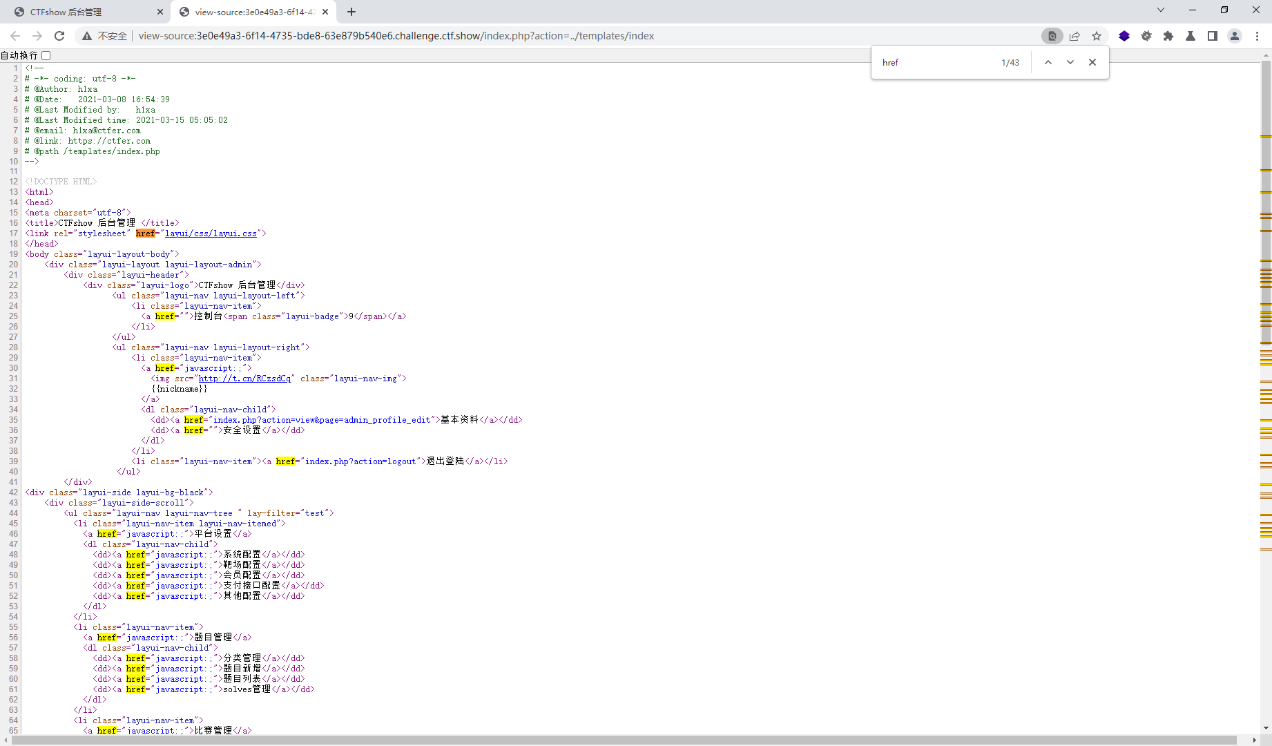Click the Tampermonkey flask extension icon
Viewport: 1272px width, 746px height.
(1191, 36)
